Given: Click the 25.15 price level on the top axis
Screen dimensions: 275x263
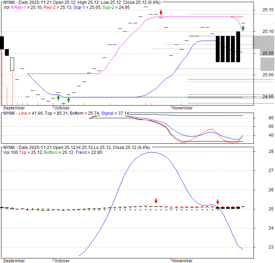Looking at the screenshot, I should (x=268, y=10).
